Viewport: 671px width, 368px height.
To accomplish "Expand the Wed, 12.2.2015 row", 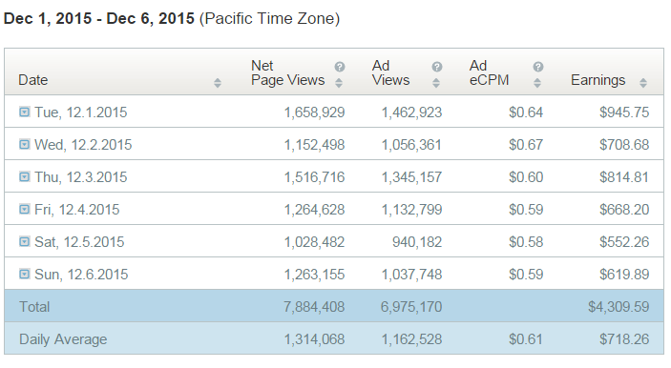I will (x=25, y=145).
